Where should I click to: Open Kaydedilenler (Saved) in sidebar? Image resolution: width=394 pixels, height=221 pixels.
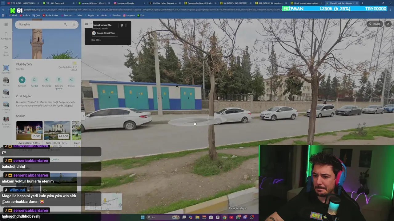(x=6, y=36)
